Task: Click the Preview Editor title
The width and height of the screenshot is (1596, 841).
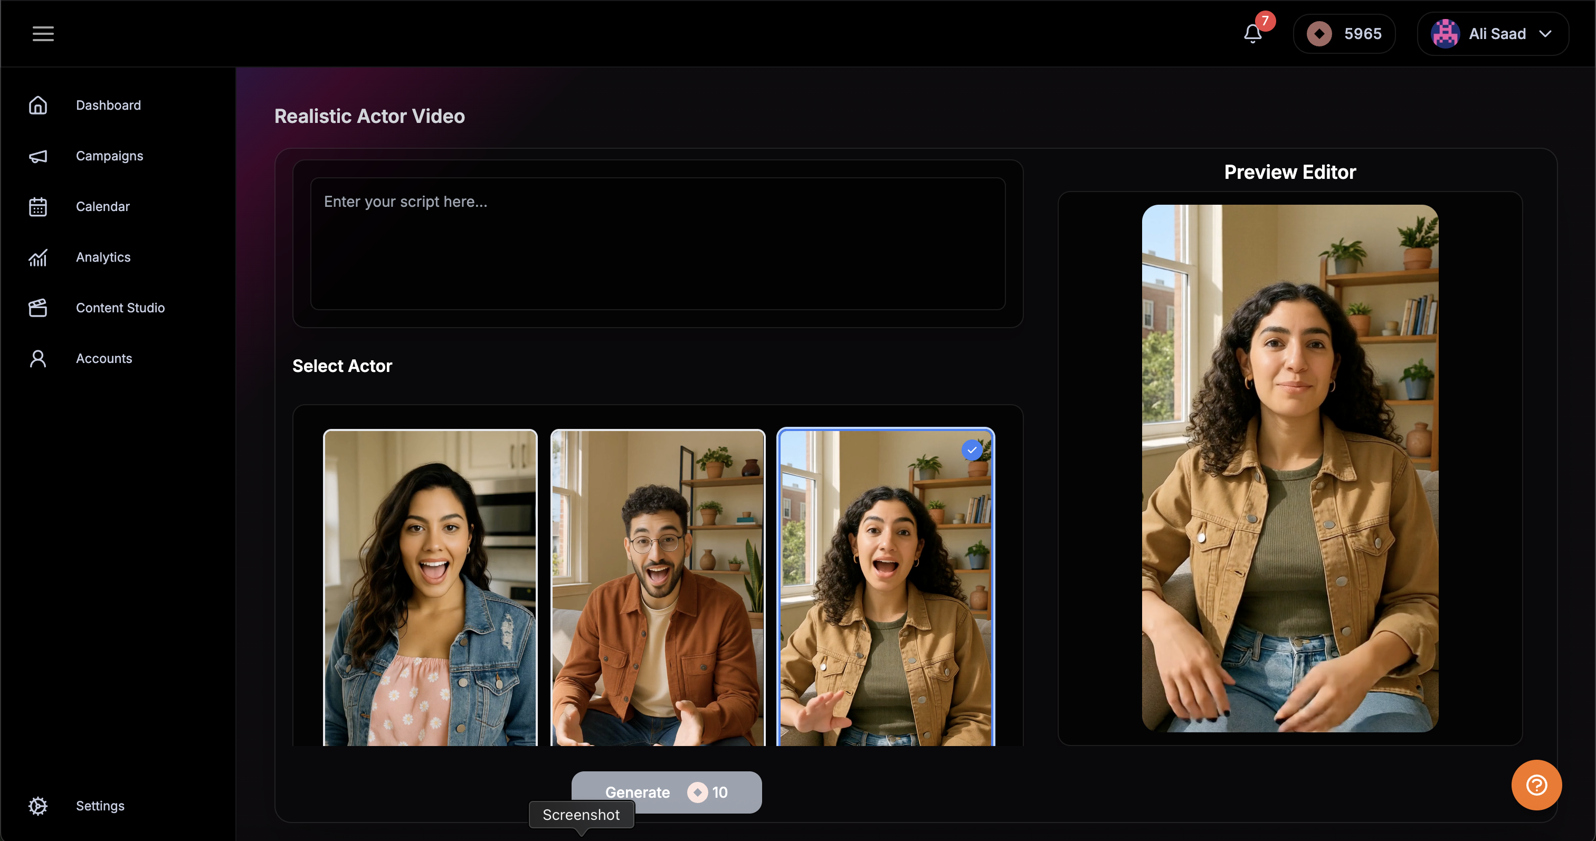Action: coord(1290,171)
